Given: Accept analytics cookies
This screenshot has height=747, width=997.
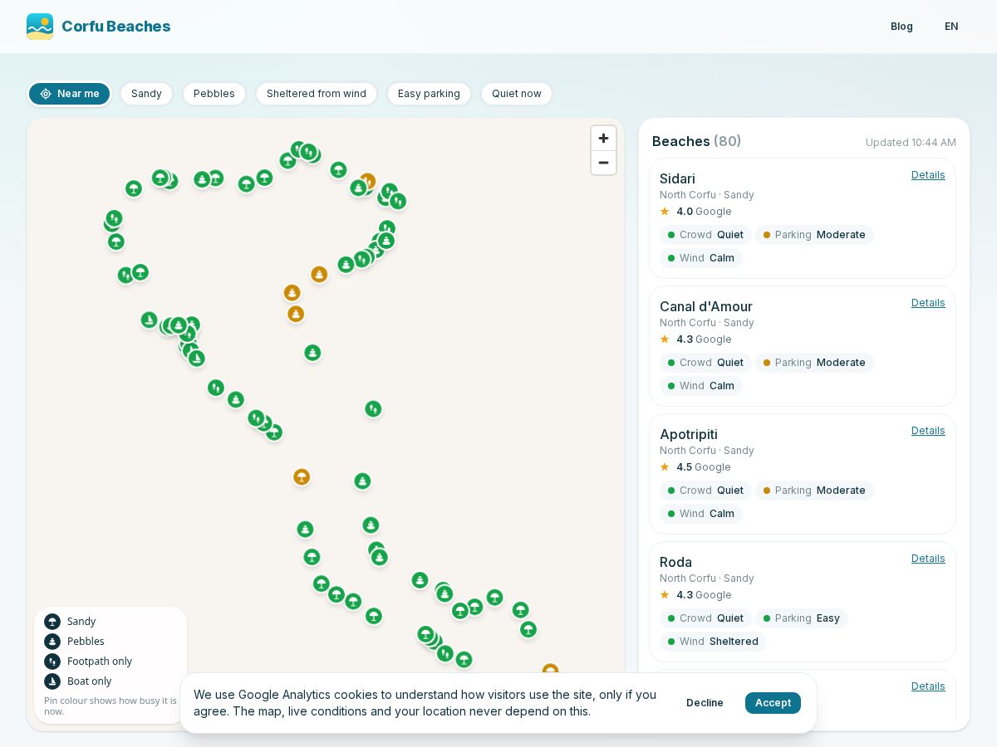Looking at the screenshot, I should point(773,703).
